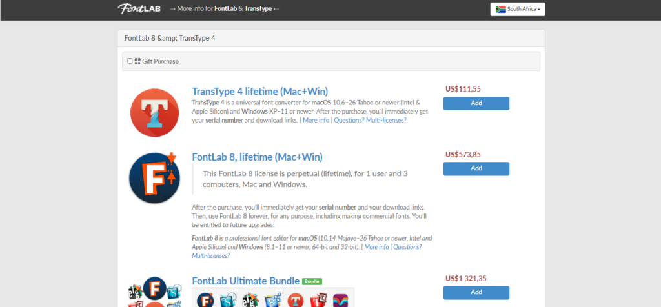Open the FontLab 8, lifetime title link
Image resolution: width=661 pixels, height=307 pixels.
tap(257, 157)
